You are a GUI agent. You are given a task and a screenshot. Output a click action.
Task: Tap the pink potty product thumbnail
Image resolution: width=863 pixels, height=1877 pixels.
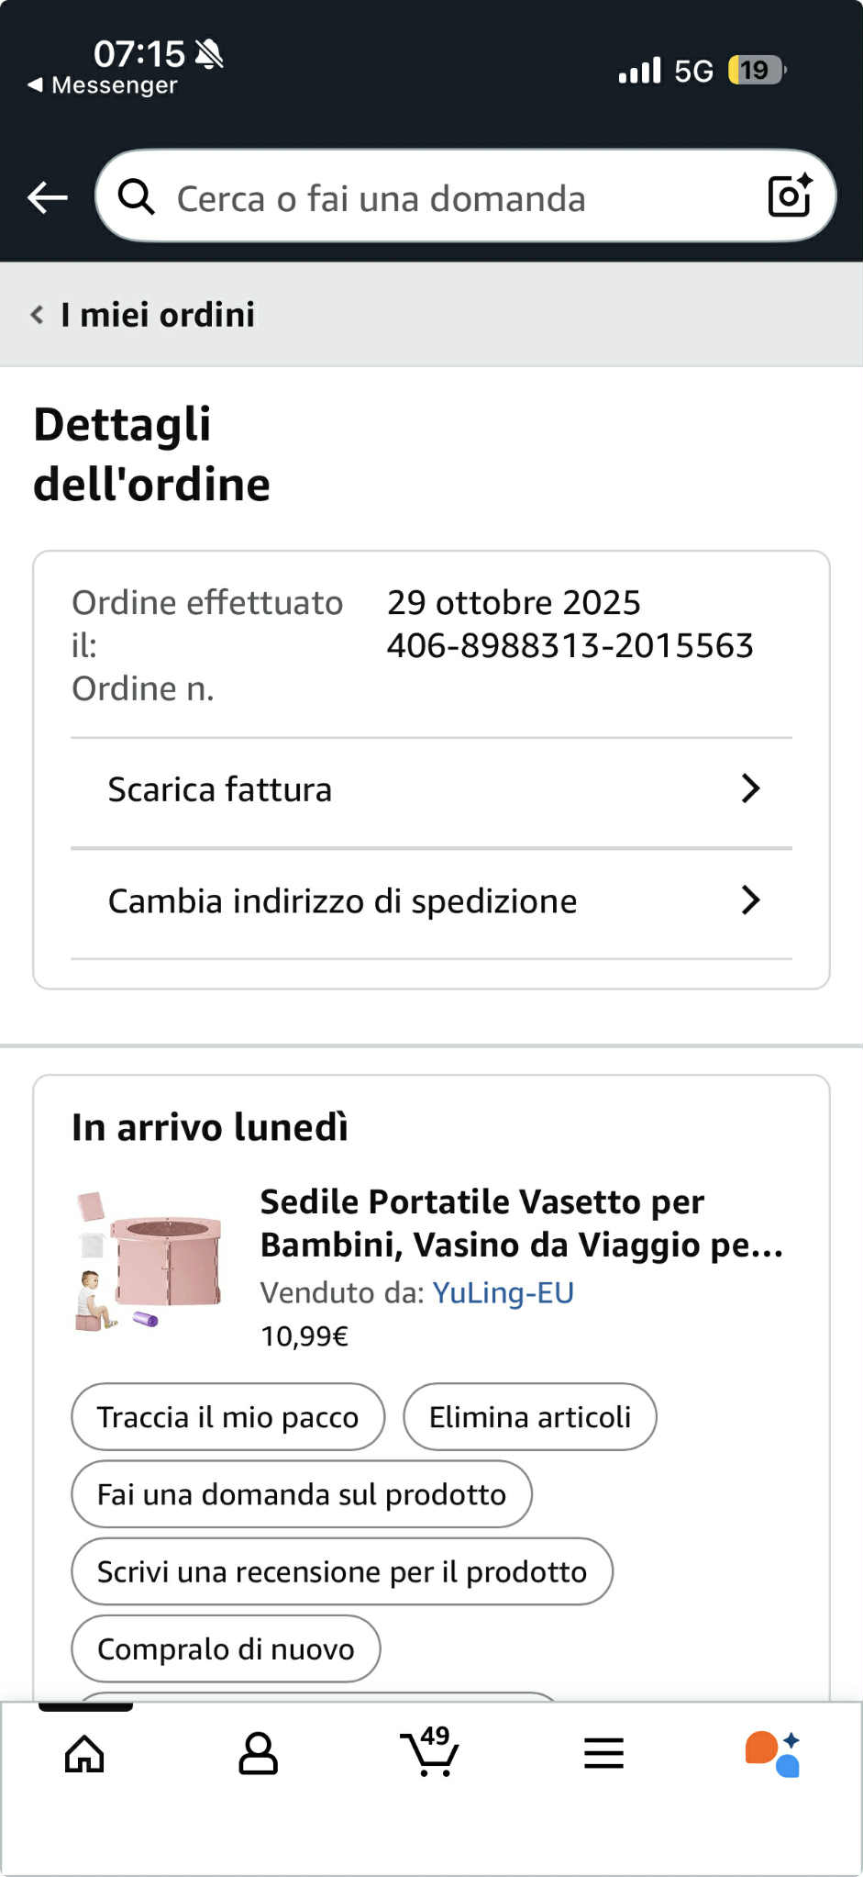click(x=149, y=1260)
